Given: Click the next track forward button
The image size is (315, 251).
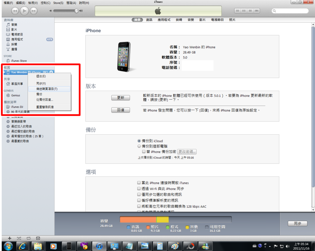Looking at the screenshot, I should click(34, 11).
